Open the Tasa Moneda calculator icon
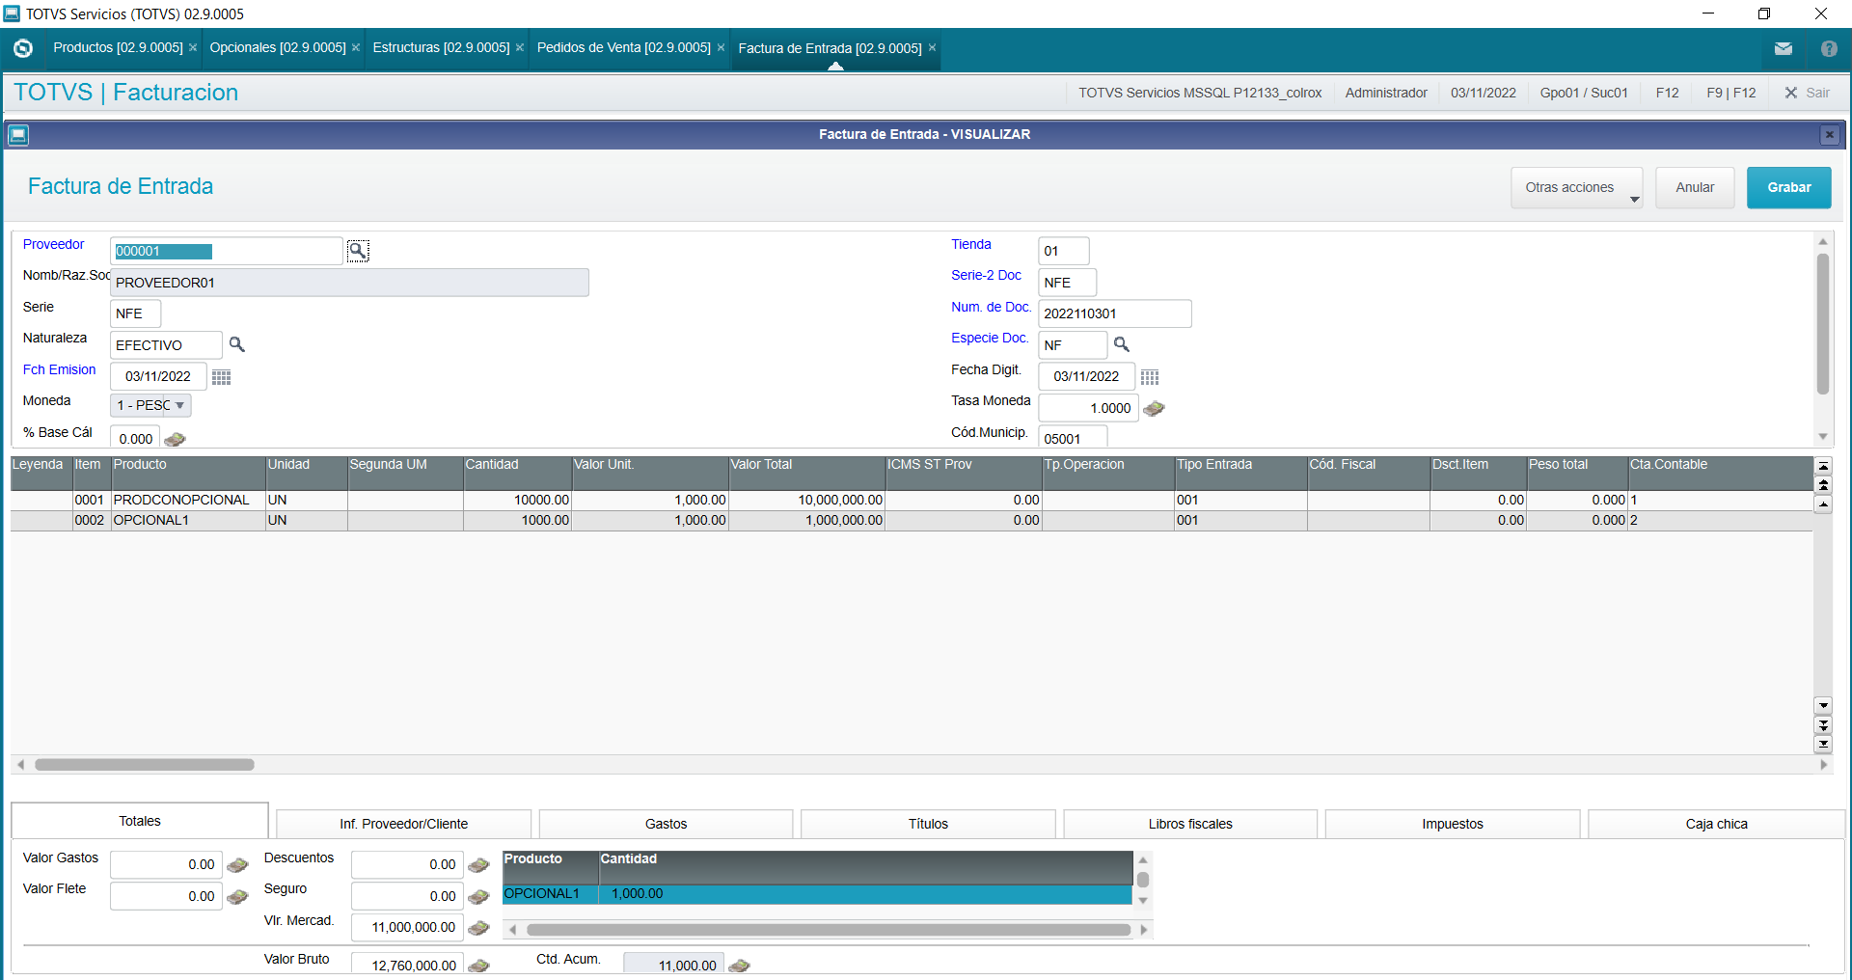The height and width of the screenshot is (980, 1852). click(x=1154, y=408)
